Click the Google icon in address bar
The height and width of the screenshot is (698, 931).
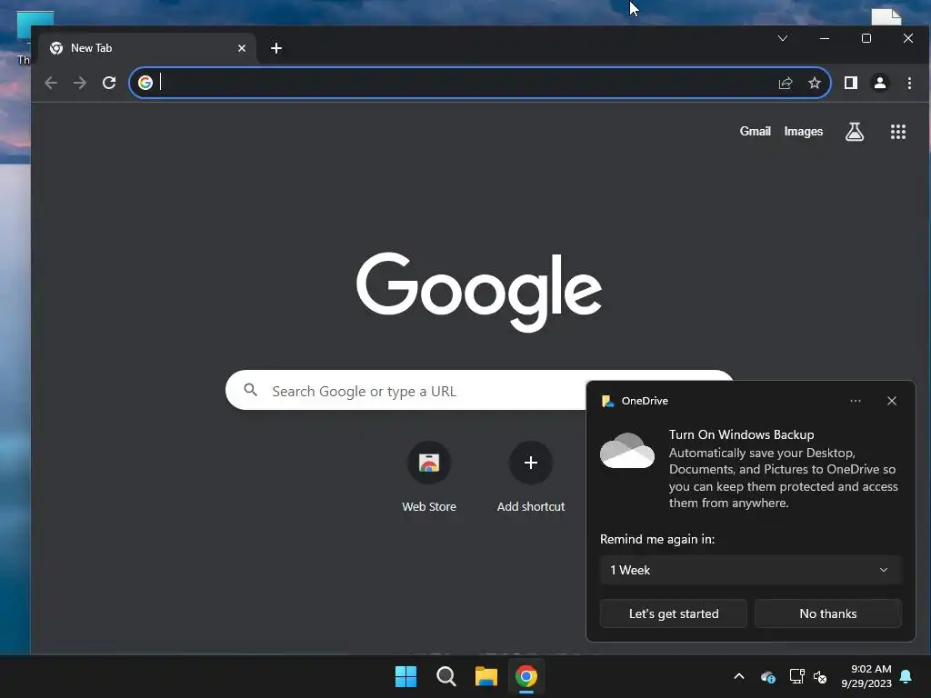point(145,83)
